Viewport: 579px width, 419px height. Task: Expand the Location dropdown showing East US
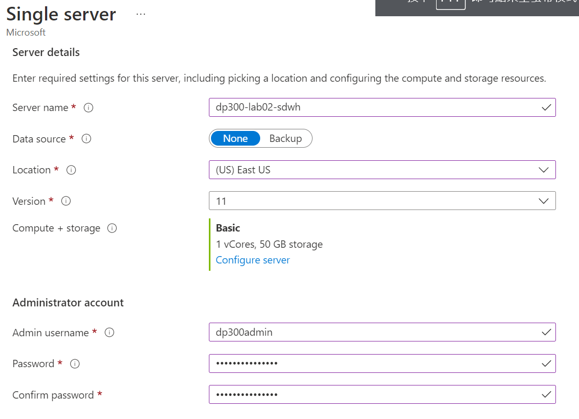point(382,170)
